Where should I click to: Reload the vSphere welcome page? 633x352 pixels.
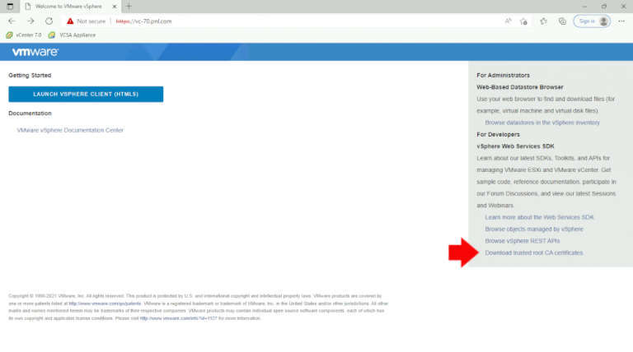49,21
